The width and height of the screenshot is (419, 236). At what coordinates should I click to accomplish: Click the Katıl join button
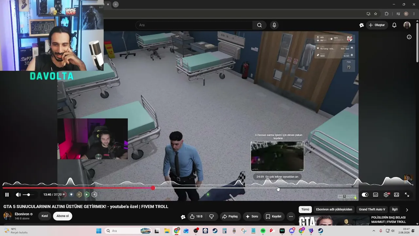(x=45, y=216)
